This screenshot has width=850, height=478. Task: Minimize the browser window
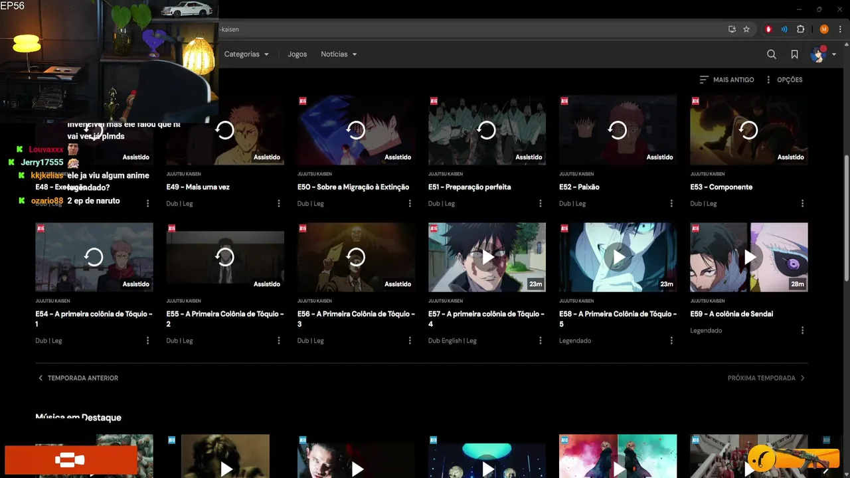tap(798, 9)
